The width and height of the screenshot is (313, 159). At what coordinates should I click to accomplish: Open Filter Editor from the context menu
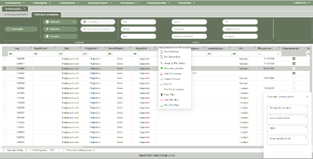175,95
